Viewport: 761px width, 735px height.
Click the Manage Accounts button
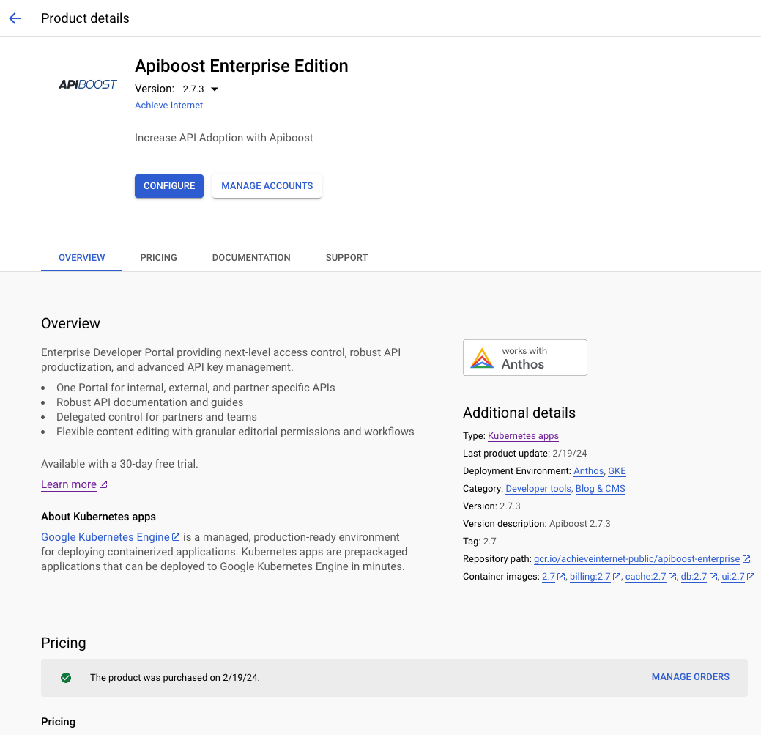[x=267, y=186]
